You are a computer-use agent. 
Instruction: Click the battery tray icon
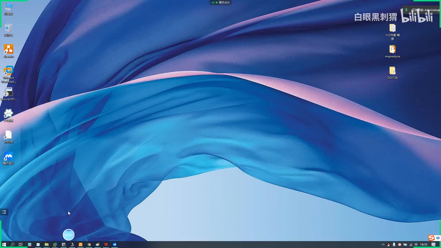pos(405,245)
